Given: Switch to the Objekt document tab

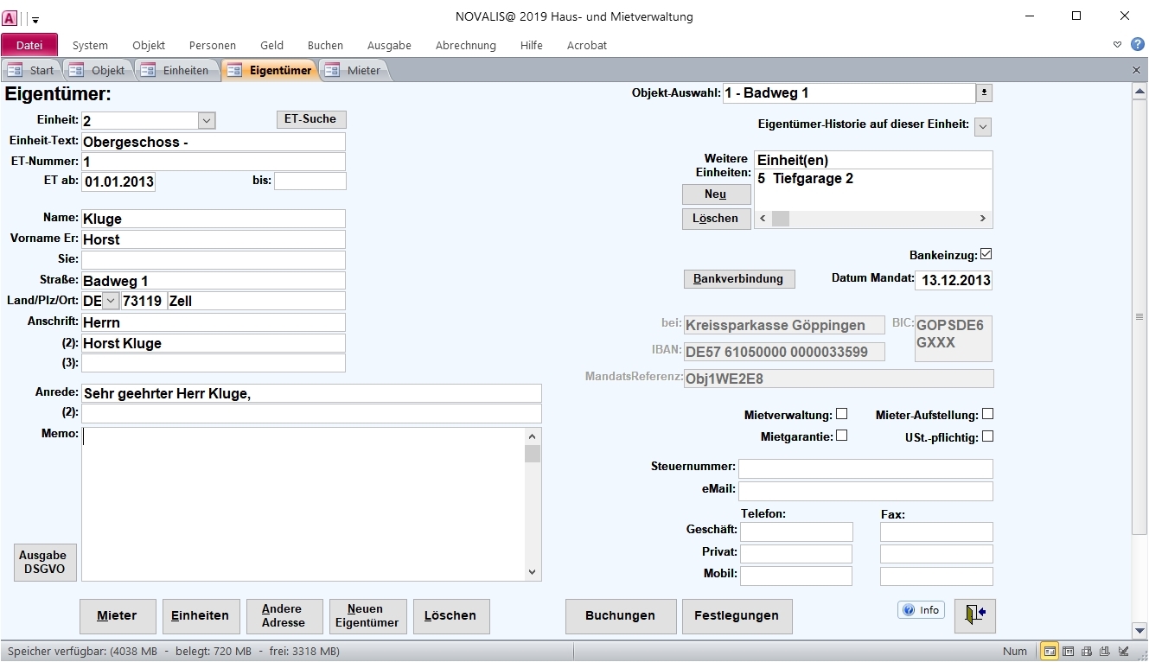Looking at the screenshot, I should (98, 70).
